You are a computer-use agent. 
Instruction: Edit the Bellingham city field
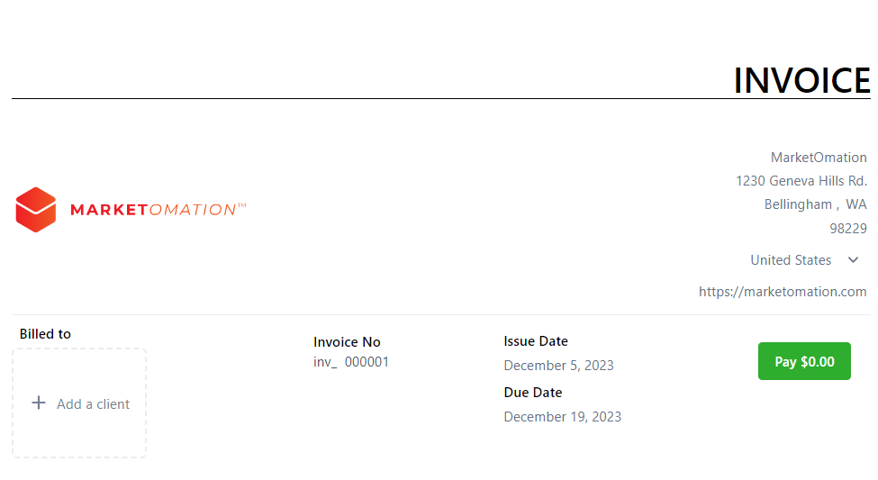pyautogui.click(x=798, y=204)
